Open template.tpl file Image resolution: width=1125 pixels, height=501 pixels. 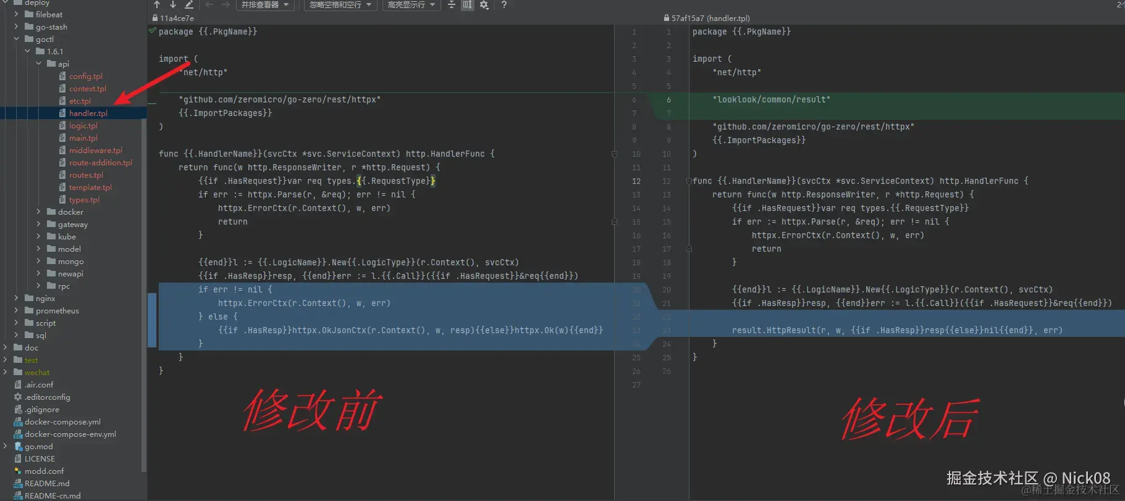tap(90, 187)
